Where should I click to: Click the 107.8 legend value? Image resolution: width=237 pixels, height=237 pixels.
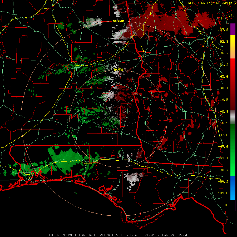[223, 29]
